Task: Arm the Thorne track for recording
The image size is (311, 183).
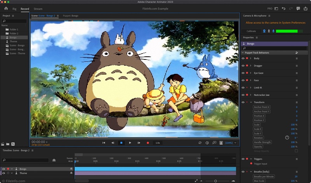Action: [8, 173]
